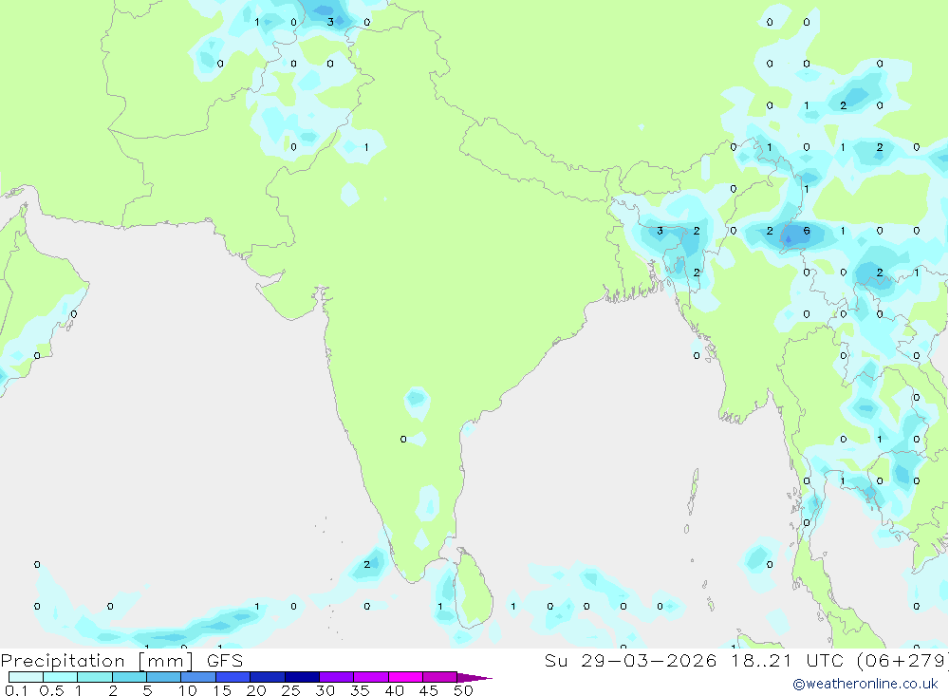Click the 0.1–0.5 mm lightest cyan legend swatch
Screen dimensions: 949x696
tap(26, 677)
